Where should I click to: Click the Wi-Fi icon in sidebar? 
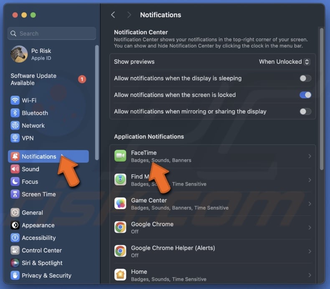point(15,101)
